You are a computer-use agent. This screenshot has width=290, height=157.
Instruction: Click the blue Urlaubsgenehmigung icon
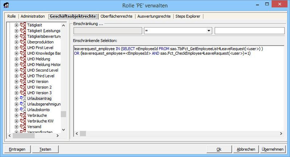(23, 104)
